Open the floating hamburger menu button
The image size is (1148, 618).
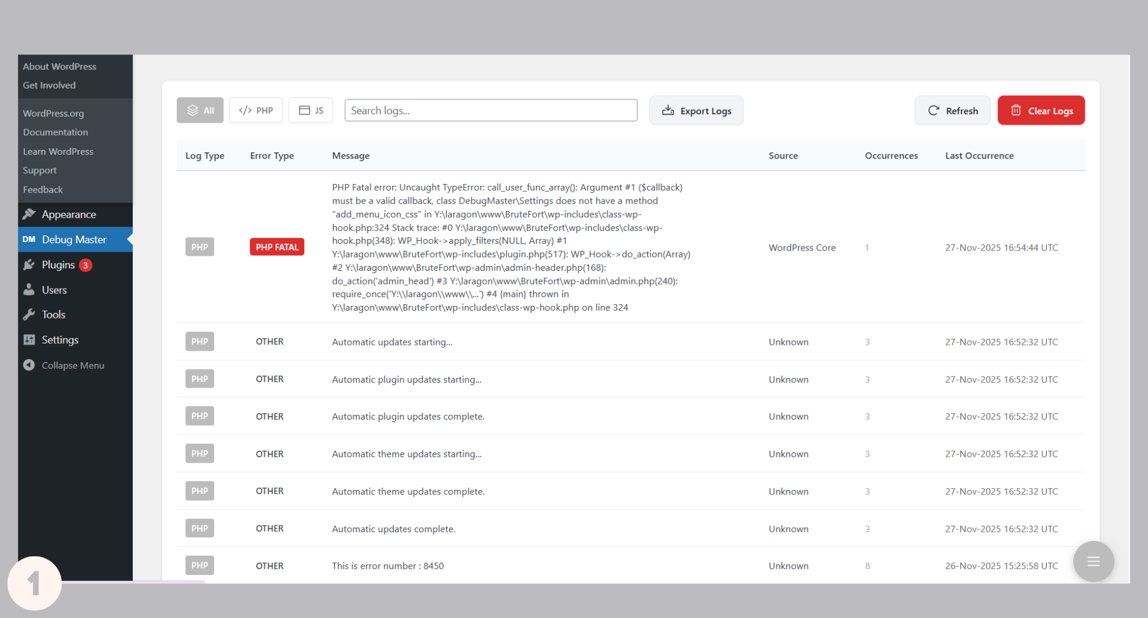[1093, 561]
